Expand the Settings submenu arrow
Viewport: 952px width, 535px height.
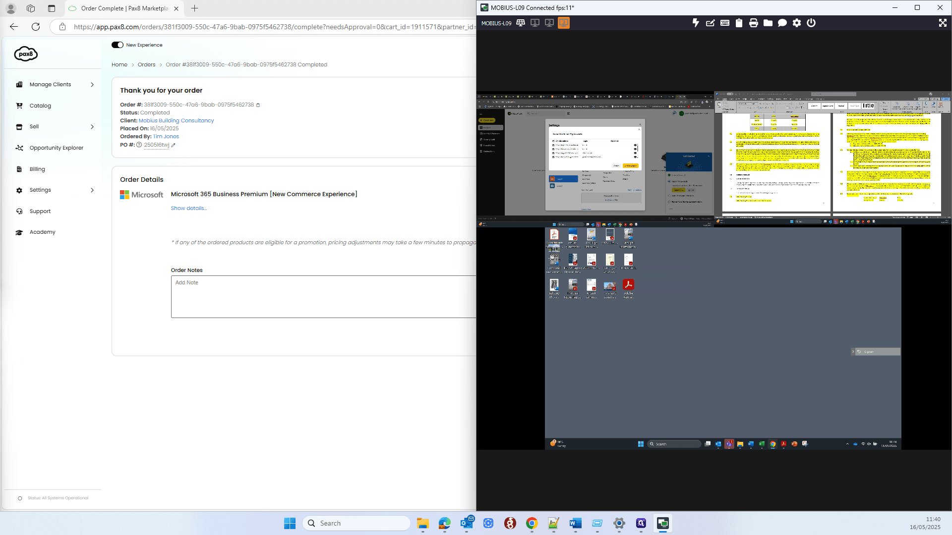tap(92, 190)
